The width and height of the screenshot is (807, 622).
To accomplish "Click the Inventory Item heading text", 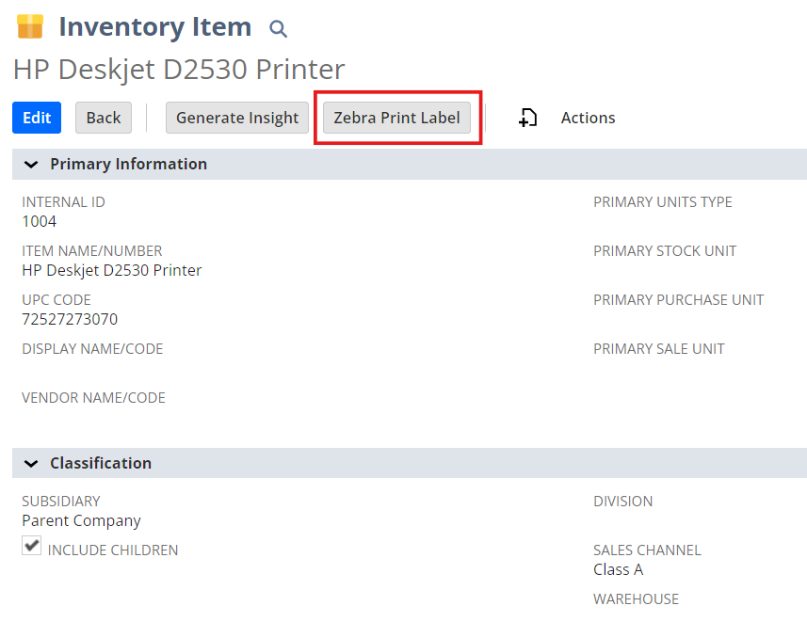I will 155,26.
